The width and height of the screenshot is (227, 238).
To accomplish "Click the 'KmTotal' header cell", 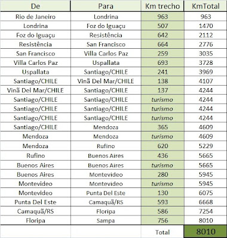I will point(205,6).
